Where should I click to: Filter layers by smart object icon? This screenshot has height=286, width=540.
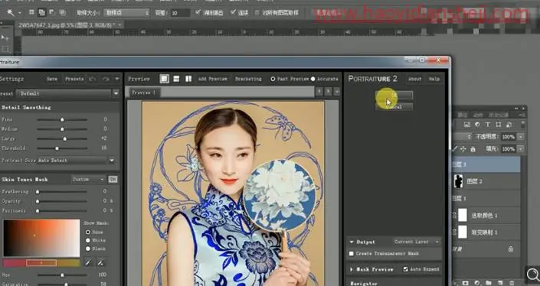509,125
